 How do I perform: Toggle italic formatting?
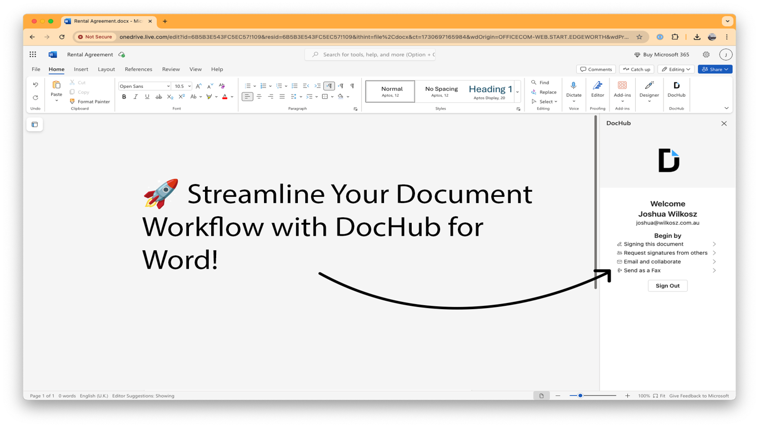(x=135, y=97)
